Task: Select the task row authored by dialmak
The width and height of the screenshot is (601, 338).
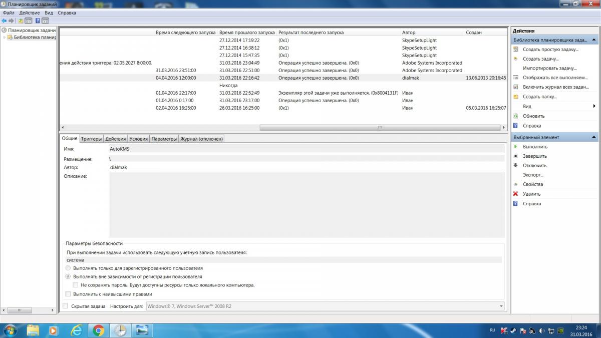Action: point(283,78)
